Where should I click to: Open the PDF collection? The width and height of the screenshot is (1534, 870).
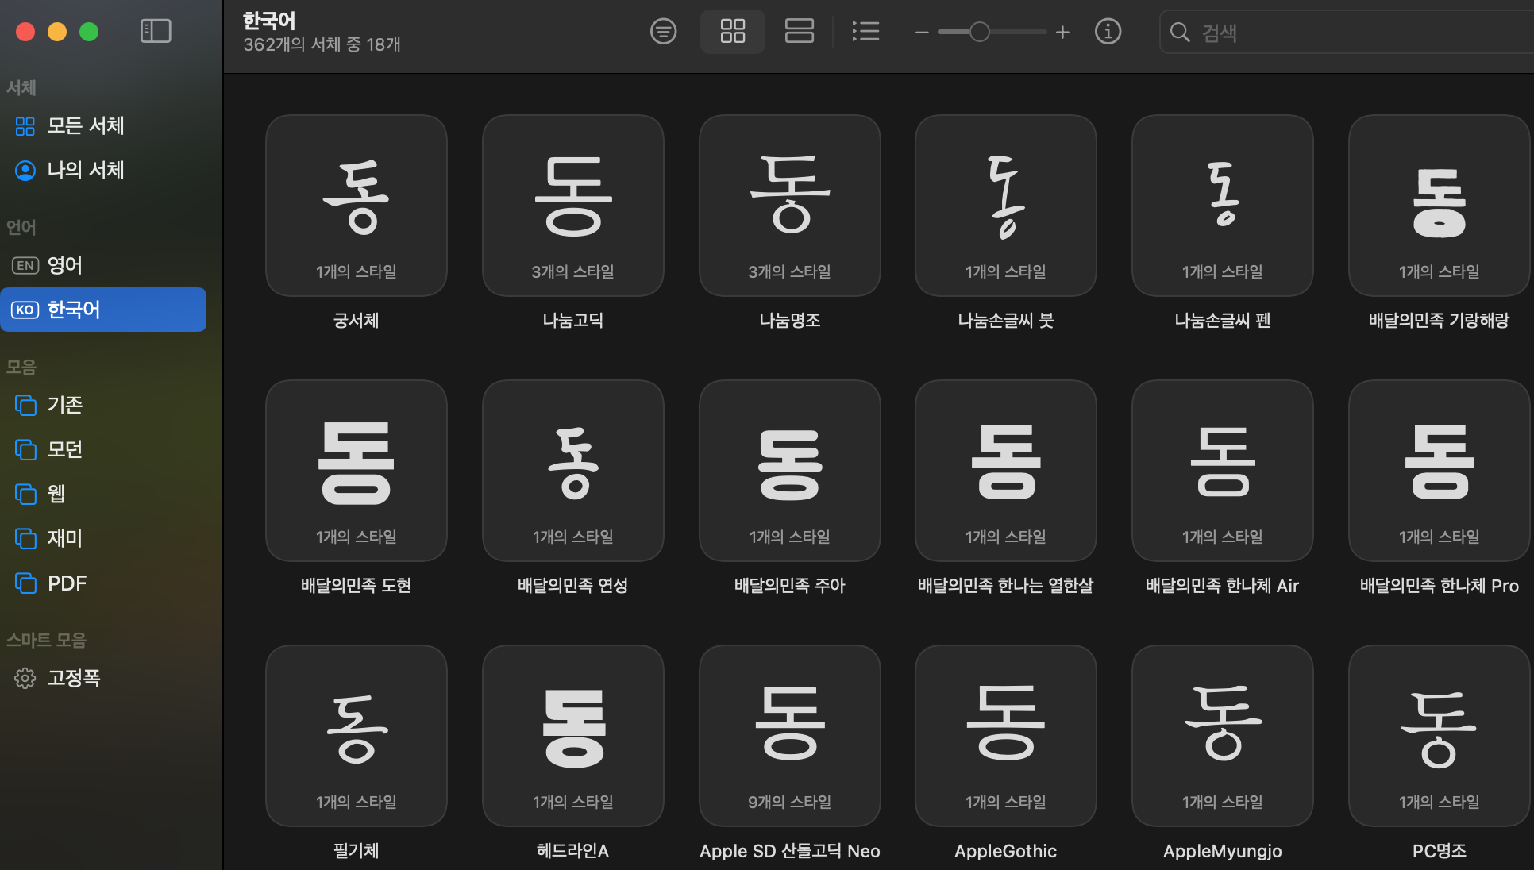[x=67, y=583]
